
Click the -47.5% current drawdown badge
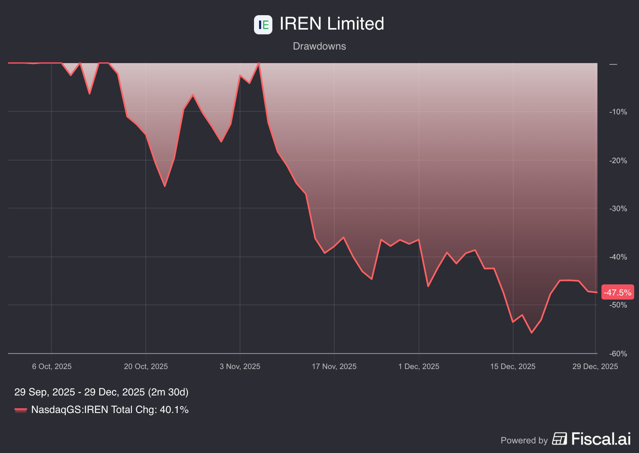click(617, 292)
